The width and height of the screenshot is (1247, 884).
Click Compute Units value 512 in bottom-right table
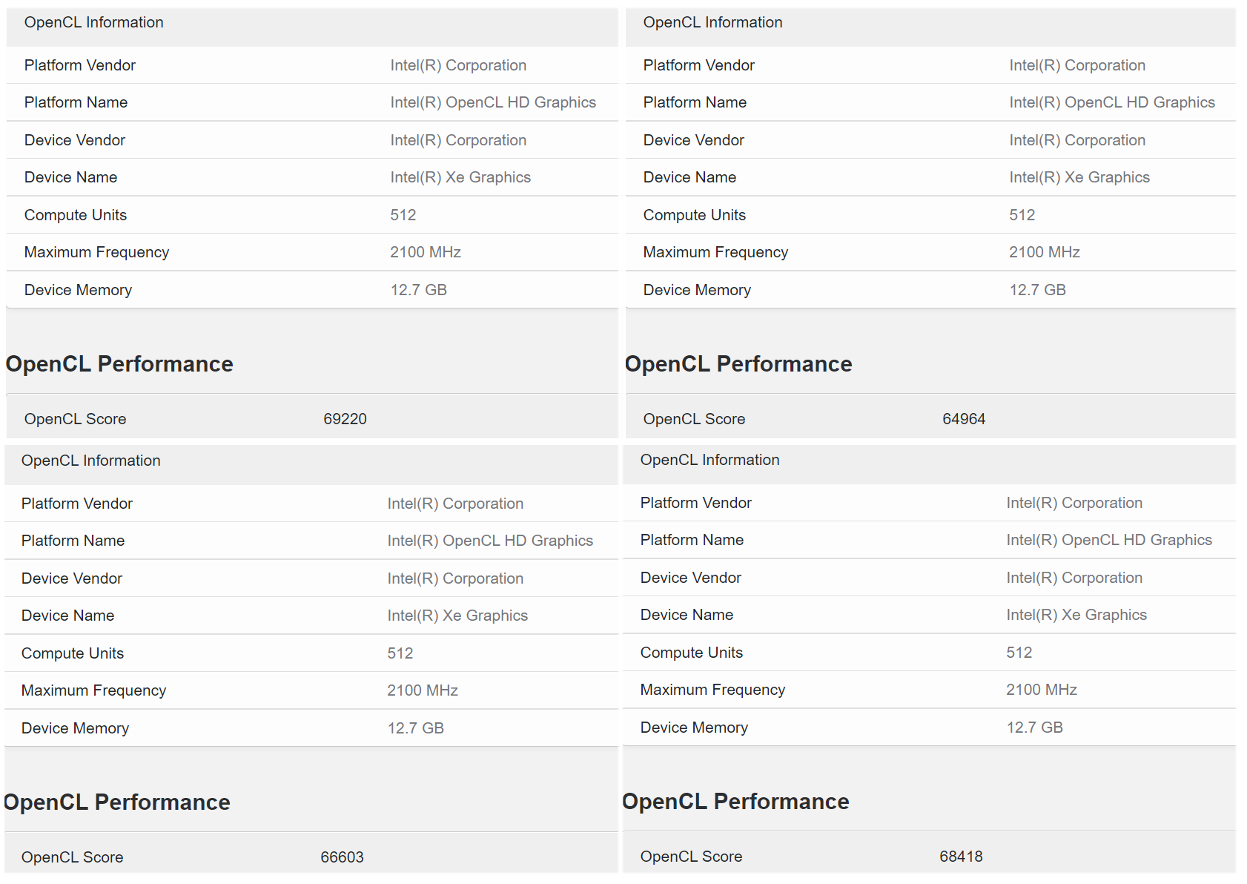click(x=1019, y=653)
